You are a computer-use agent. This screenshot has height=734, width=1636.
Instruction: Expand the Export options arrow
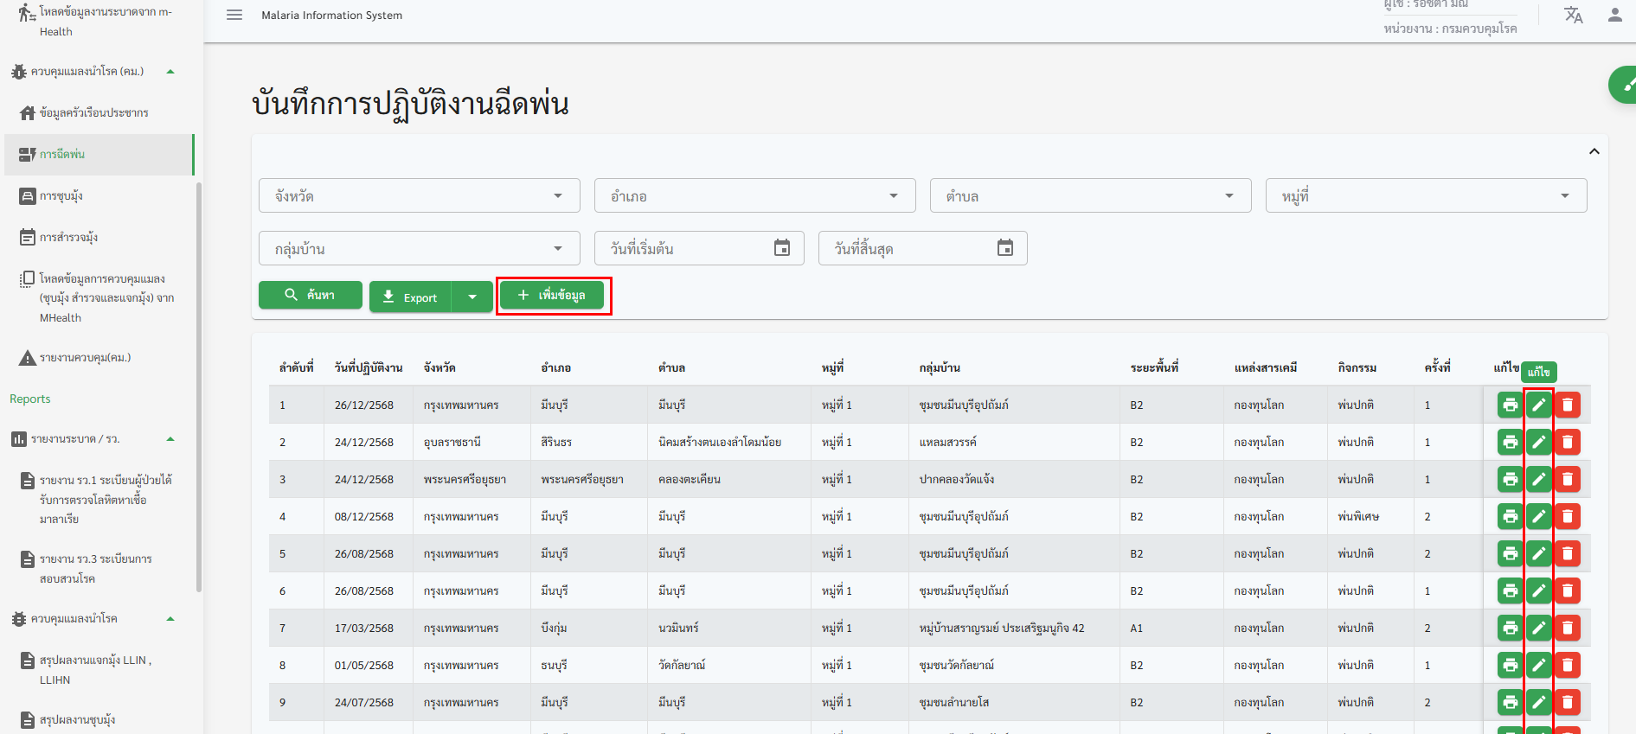coord(472,297)
